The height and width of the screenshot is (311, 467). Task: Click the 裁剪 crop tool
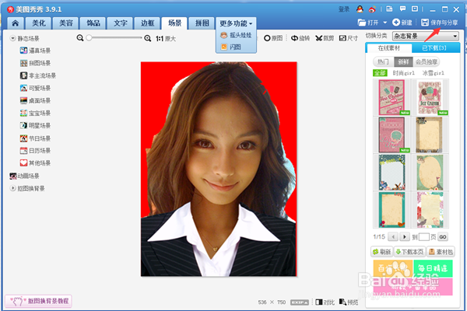pyautogui.click(x=325, y=38)
